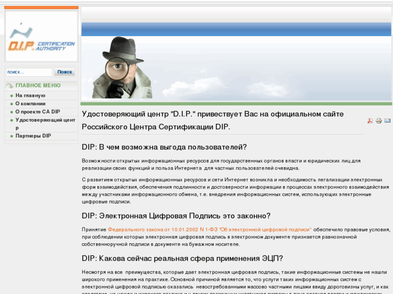
Task: Select О проекте CA DIP menu item
Action: point(38,112)
